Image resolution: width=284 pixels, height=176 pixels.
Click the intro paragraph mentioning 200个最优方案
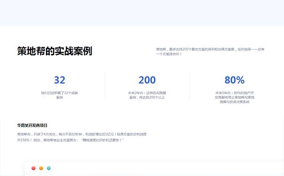click(x=210, y=52)
